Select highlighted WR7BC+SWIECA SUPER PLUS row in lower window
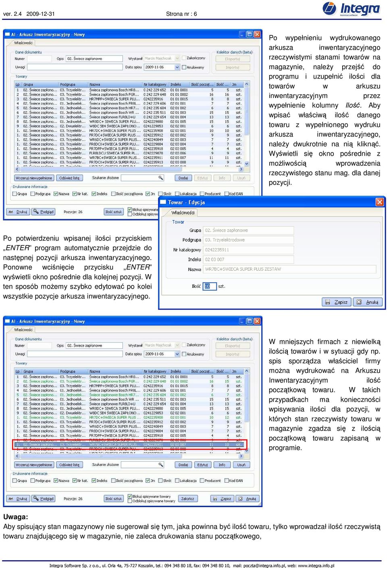 (130, 445)
